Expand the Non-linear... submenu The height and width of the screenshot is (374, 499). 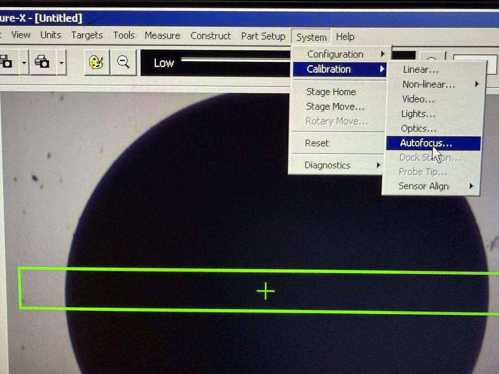tap(435, 84)
